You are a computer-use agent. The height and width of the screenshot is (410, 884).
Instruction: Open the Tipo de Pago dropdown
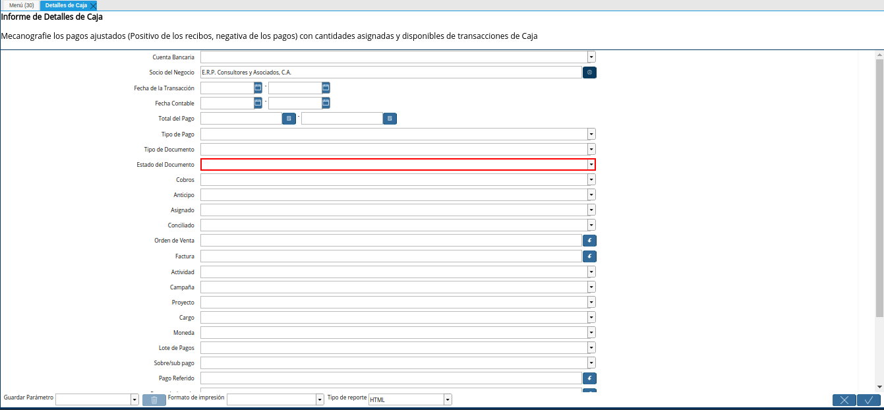coord(591,134)
